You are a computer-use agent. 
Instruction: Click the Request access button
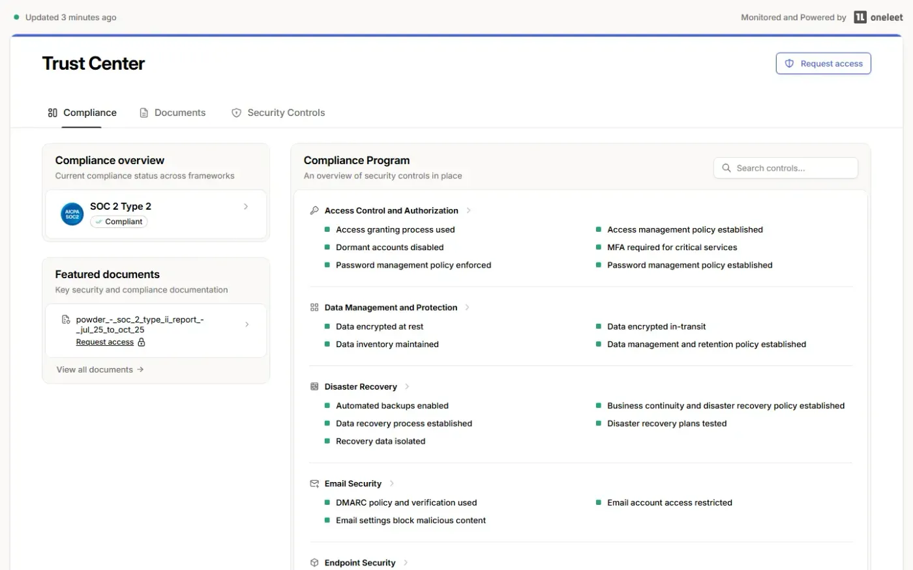[824, 63]
